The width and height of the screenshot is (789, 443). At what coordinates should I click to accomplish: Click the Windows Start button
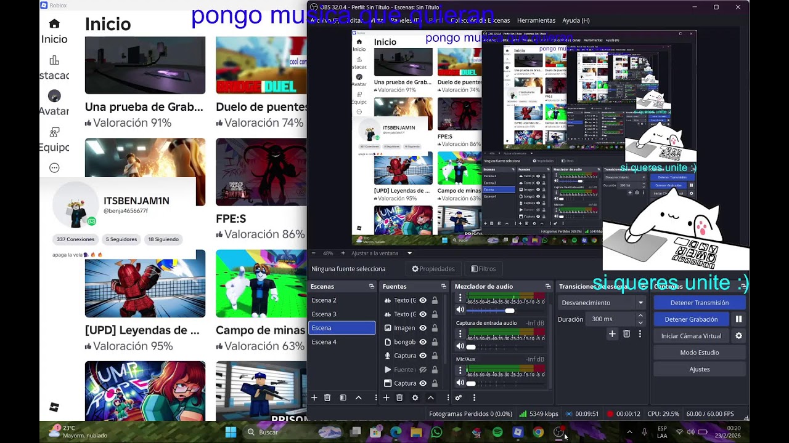click(x=231, y=433)
